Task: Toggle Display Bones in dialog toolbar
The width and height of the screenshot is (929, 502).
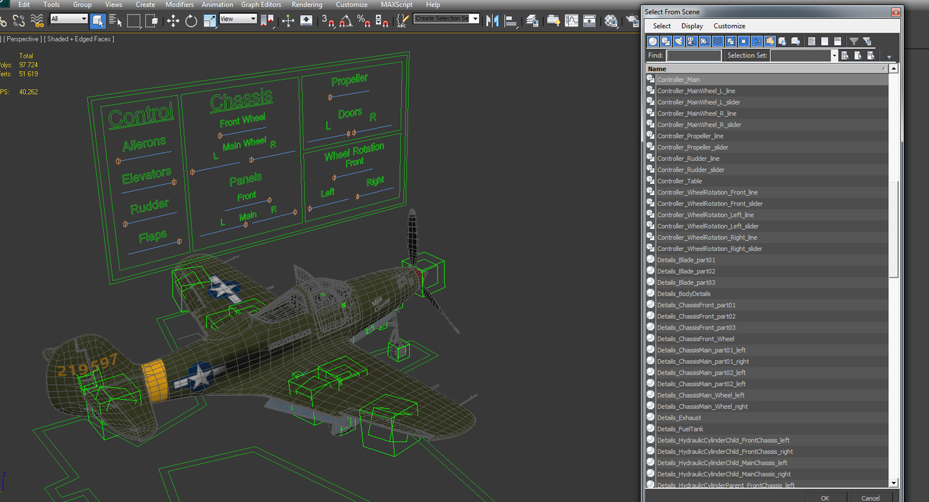Action: pyautogui.click(x=756, y=41)
